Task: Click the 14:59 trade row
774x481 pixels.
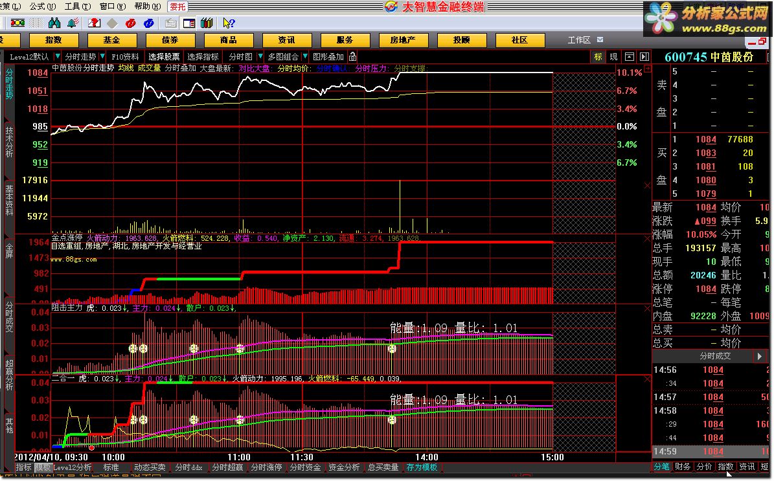Action: pyautogui.click(x=711, y=451)
